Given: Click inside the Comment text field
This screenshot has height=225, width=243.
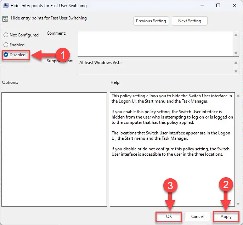Looking at the screenshot, I should click(156, 44).
